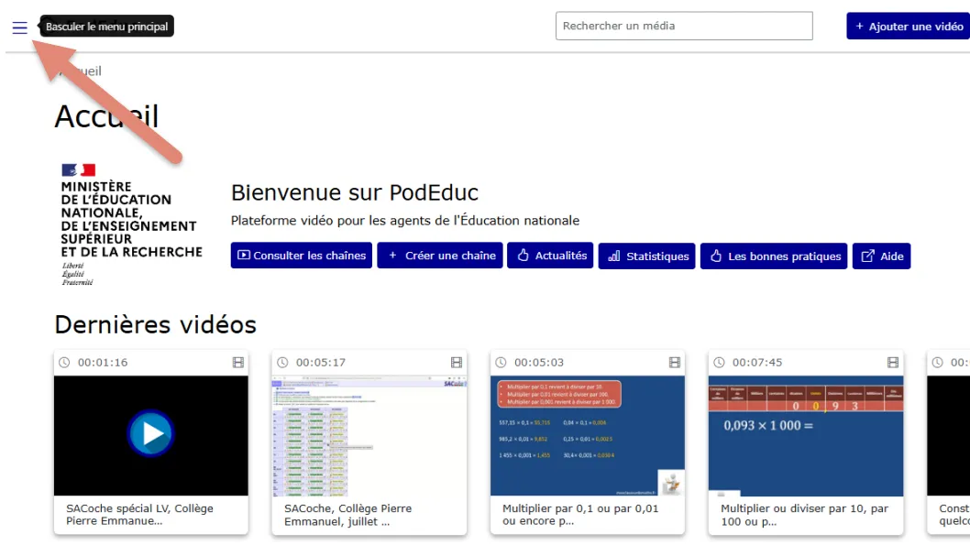
Task: Click the Ajouter une vidéo button
Action: click(x=909, y=26)
